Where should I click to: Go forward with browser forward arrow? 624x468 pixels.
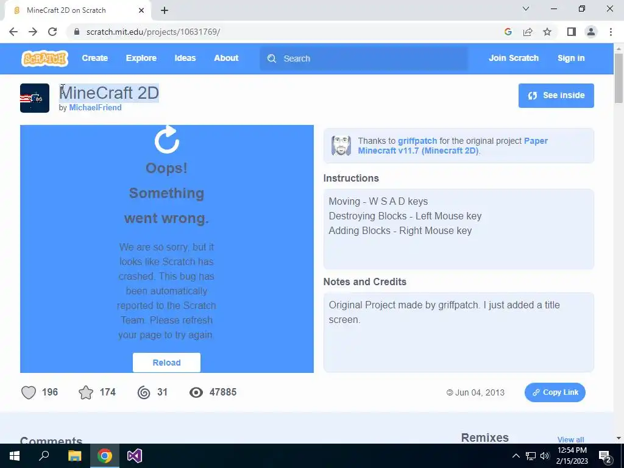(33, 32)
